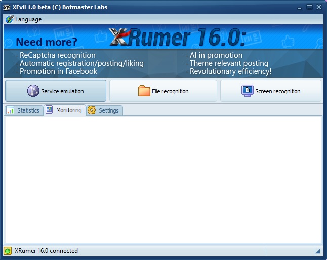Select the Screen recognition button
This screenshot has height=260, width=327.
click(271, 91)
